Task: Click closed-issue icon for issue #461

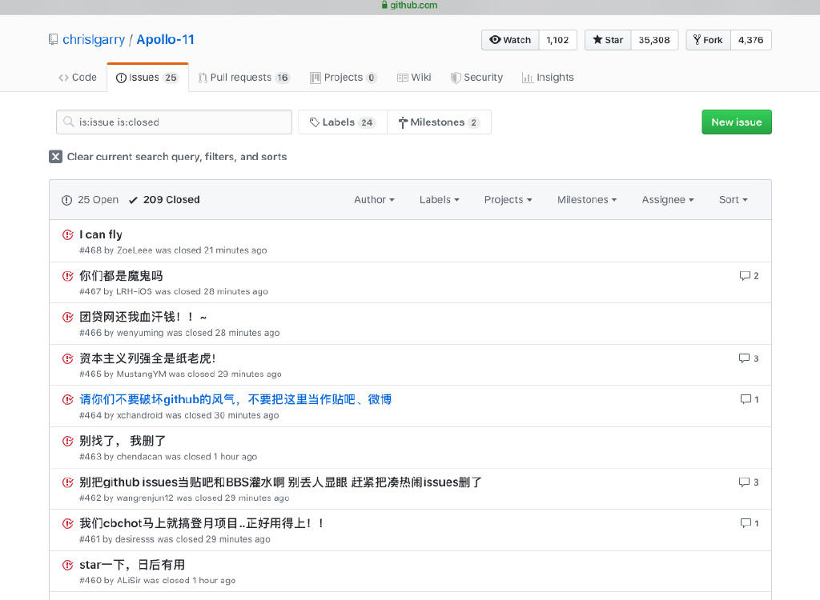Action: pos(67,524)
